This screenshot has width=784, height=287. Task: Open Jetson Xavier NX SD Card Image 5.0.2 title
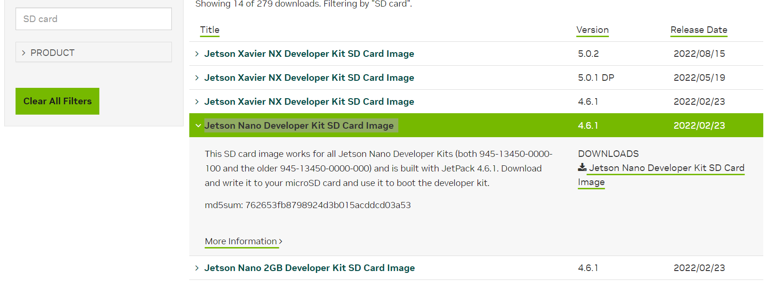coord(309,54)
